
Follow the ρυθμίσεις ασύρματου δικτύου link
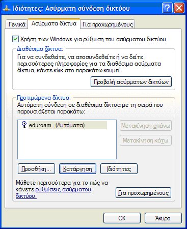pos(54,192)
